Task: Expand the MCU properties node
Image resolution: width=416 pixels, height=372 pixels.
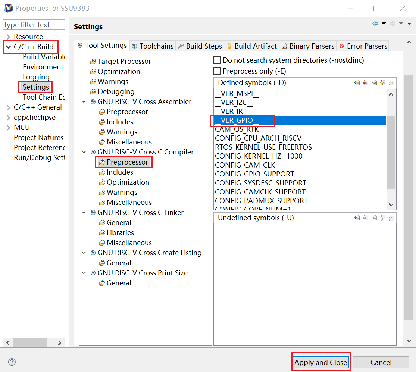Action: [8, 128]
